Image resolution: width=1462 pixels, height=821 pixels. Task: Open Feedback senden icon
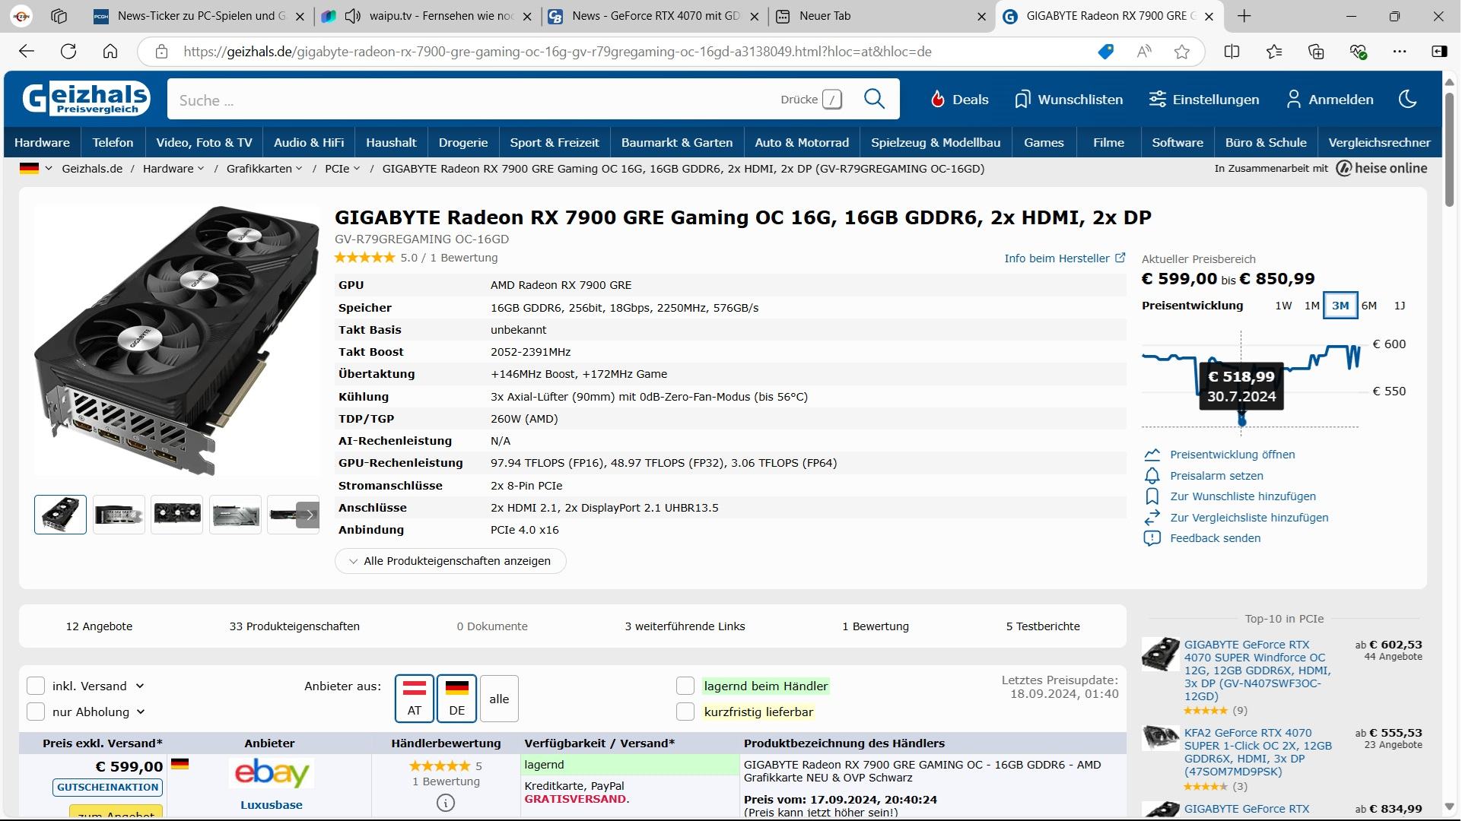point(1152,538)
